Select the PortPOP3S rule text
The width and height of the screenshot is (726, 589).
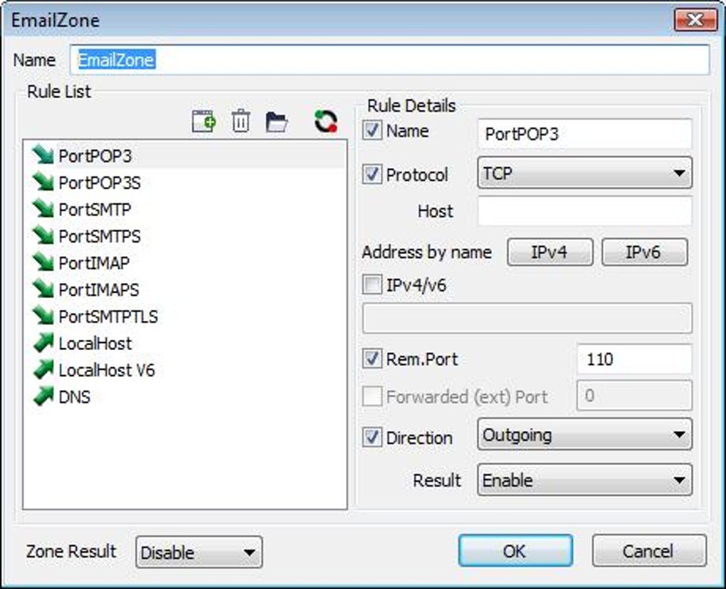coord(100,183)
